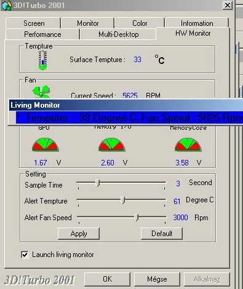Image resolution: width=243 pixels, height=289 pixels.
Task: Click the Alert Tempture slider handle
Action: (x=122, y=200)
